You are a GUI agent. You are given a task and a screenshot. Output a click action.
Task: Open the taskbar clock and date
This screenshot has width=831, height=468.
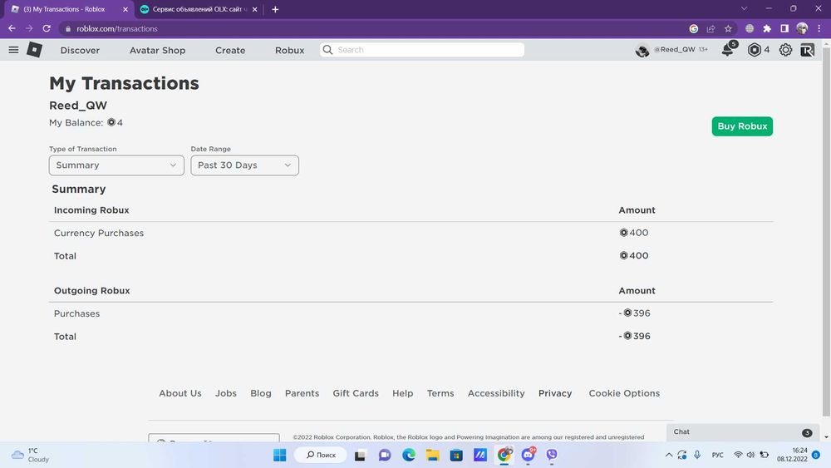click(792, 455)
